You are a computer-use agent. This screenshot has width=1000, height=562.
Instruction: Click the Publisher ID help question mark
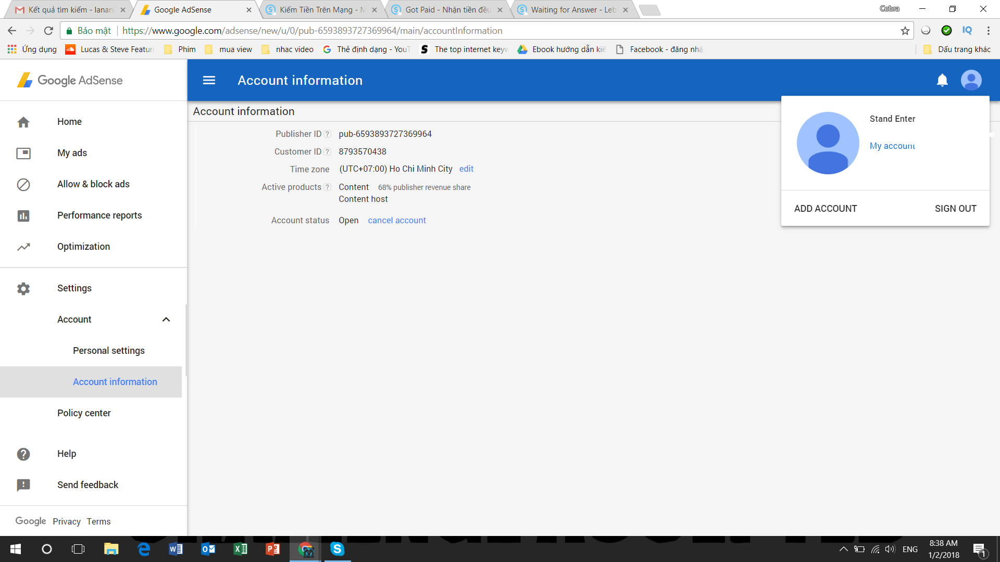(327, 134)
